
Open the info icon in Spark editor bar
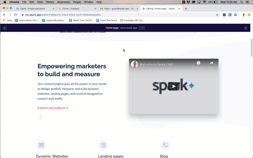click(x=246, y=28)
